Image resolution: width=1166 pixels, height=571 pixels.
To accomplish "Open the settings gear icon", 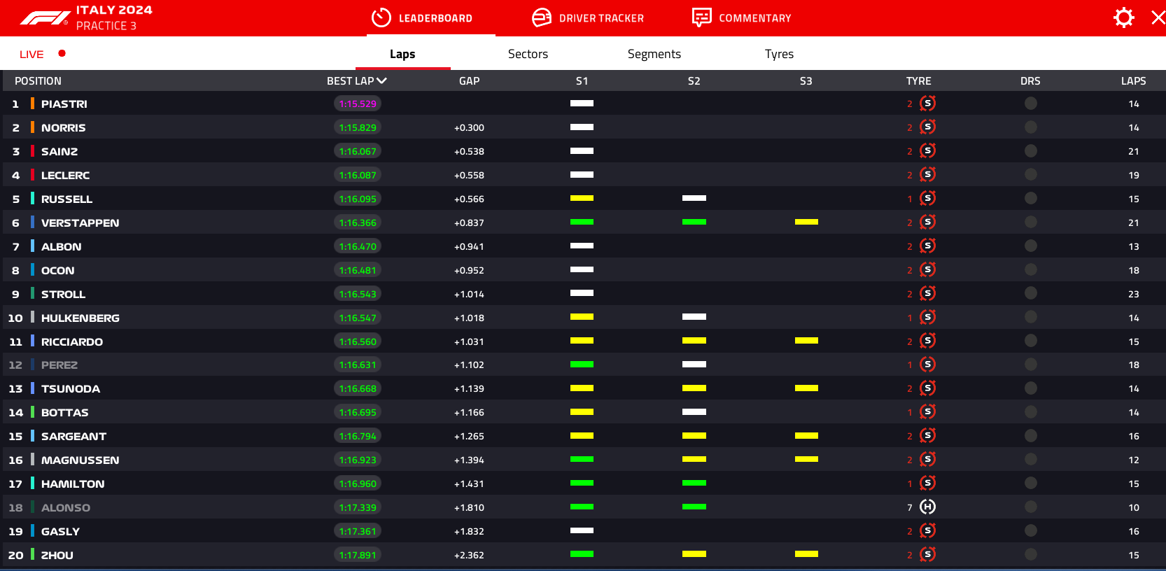I will [1123, 17].
